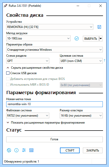Image resolution: width=109 pixels, height=167 pixels.
Task: Open application settings sliders icon
Action: [24, 150]
